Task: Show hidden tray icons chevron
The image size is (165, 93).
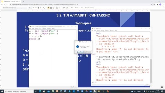Action: (x=142, y=91)
